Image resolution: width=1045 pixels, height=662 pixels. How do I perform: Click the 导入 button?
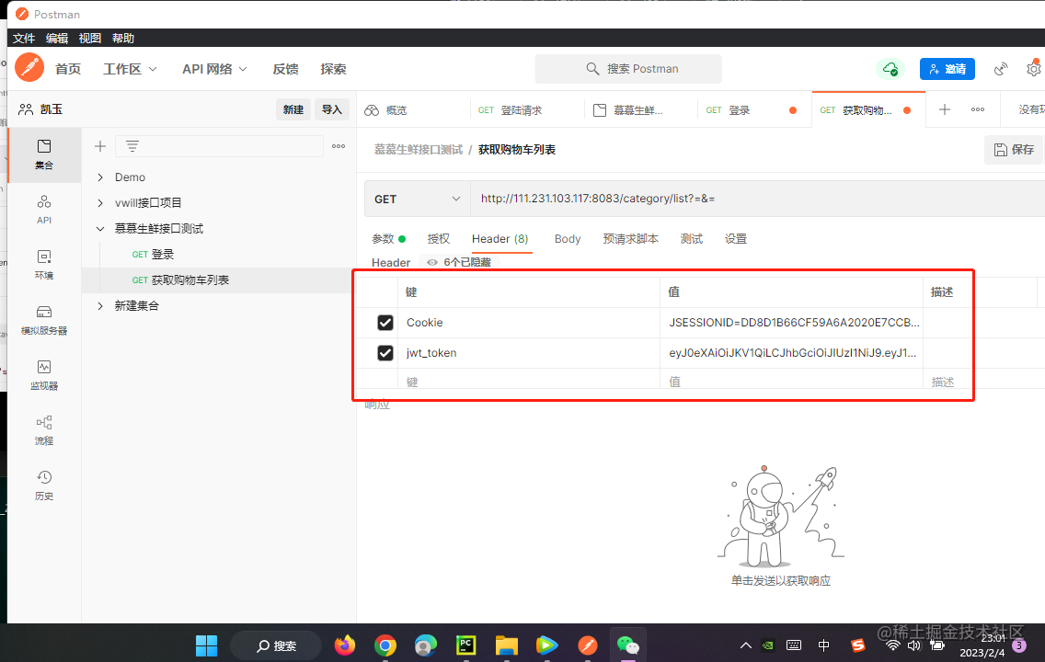point(332,109)
